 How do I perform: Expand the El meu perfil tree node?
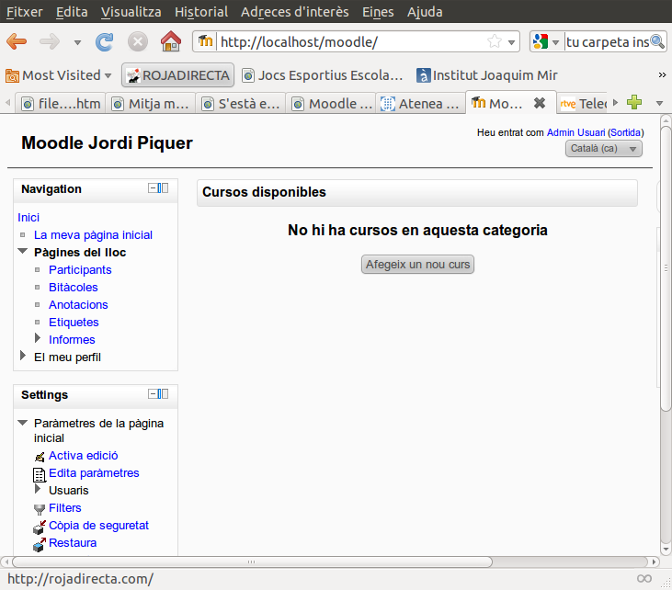pos(23,357)
